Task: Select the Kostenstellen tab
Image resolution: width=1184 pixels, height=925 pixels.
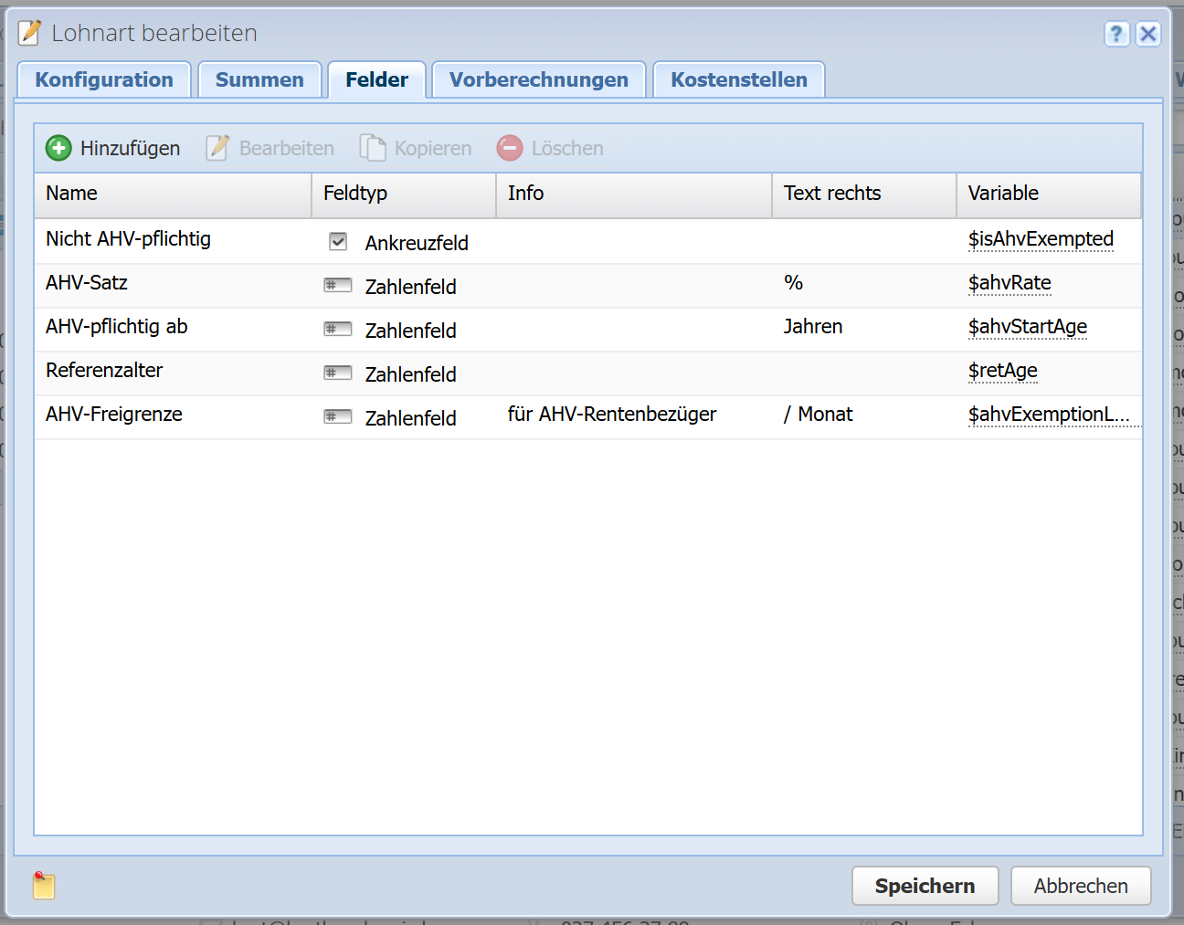Action: (x=738, y=80)
